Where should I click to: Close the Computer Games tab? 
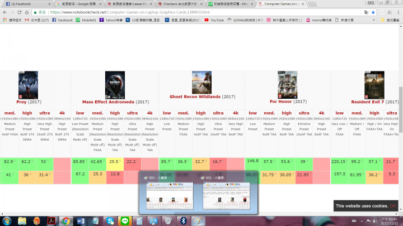(x=303, y=4)
